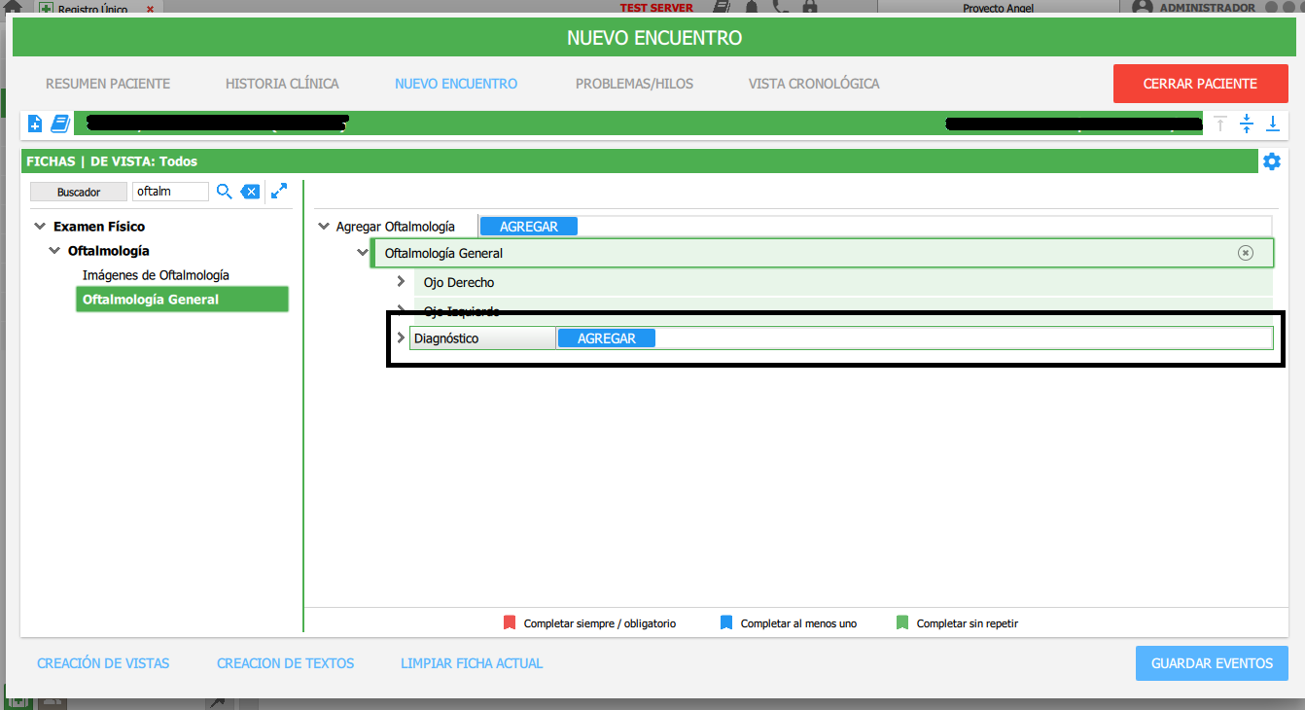Click the move-to-bottom arrow icon
The image size is (1305, 710).
tap(1273, 124)
